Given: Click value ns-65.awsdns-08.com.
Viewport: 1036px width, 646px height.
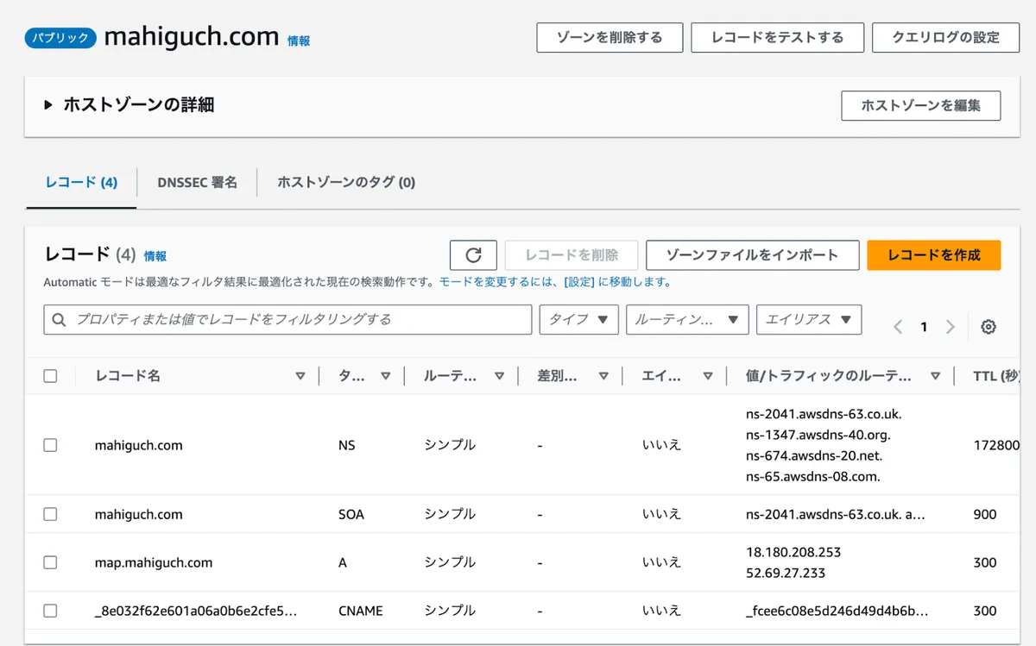Looking at the screenshot, I should pos(813,475).
